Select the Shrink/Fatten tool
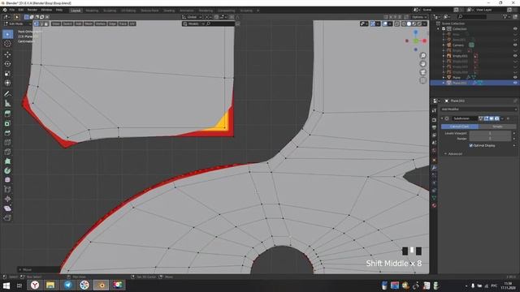 [7, 199]
